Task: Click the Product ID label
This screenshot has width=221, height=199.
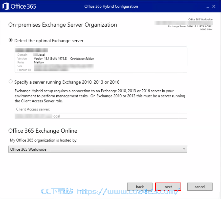Action: (24, 70)
